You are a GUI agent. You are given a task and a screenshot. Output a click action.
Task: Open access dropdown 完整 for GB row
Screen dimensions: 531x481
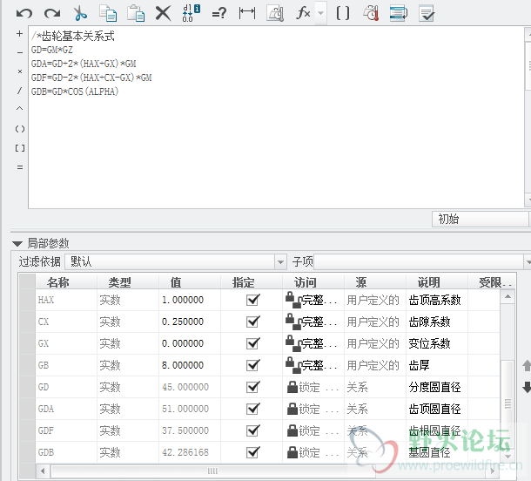[313, 365]
